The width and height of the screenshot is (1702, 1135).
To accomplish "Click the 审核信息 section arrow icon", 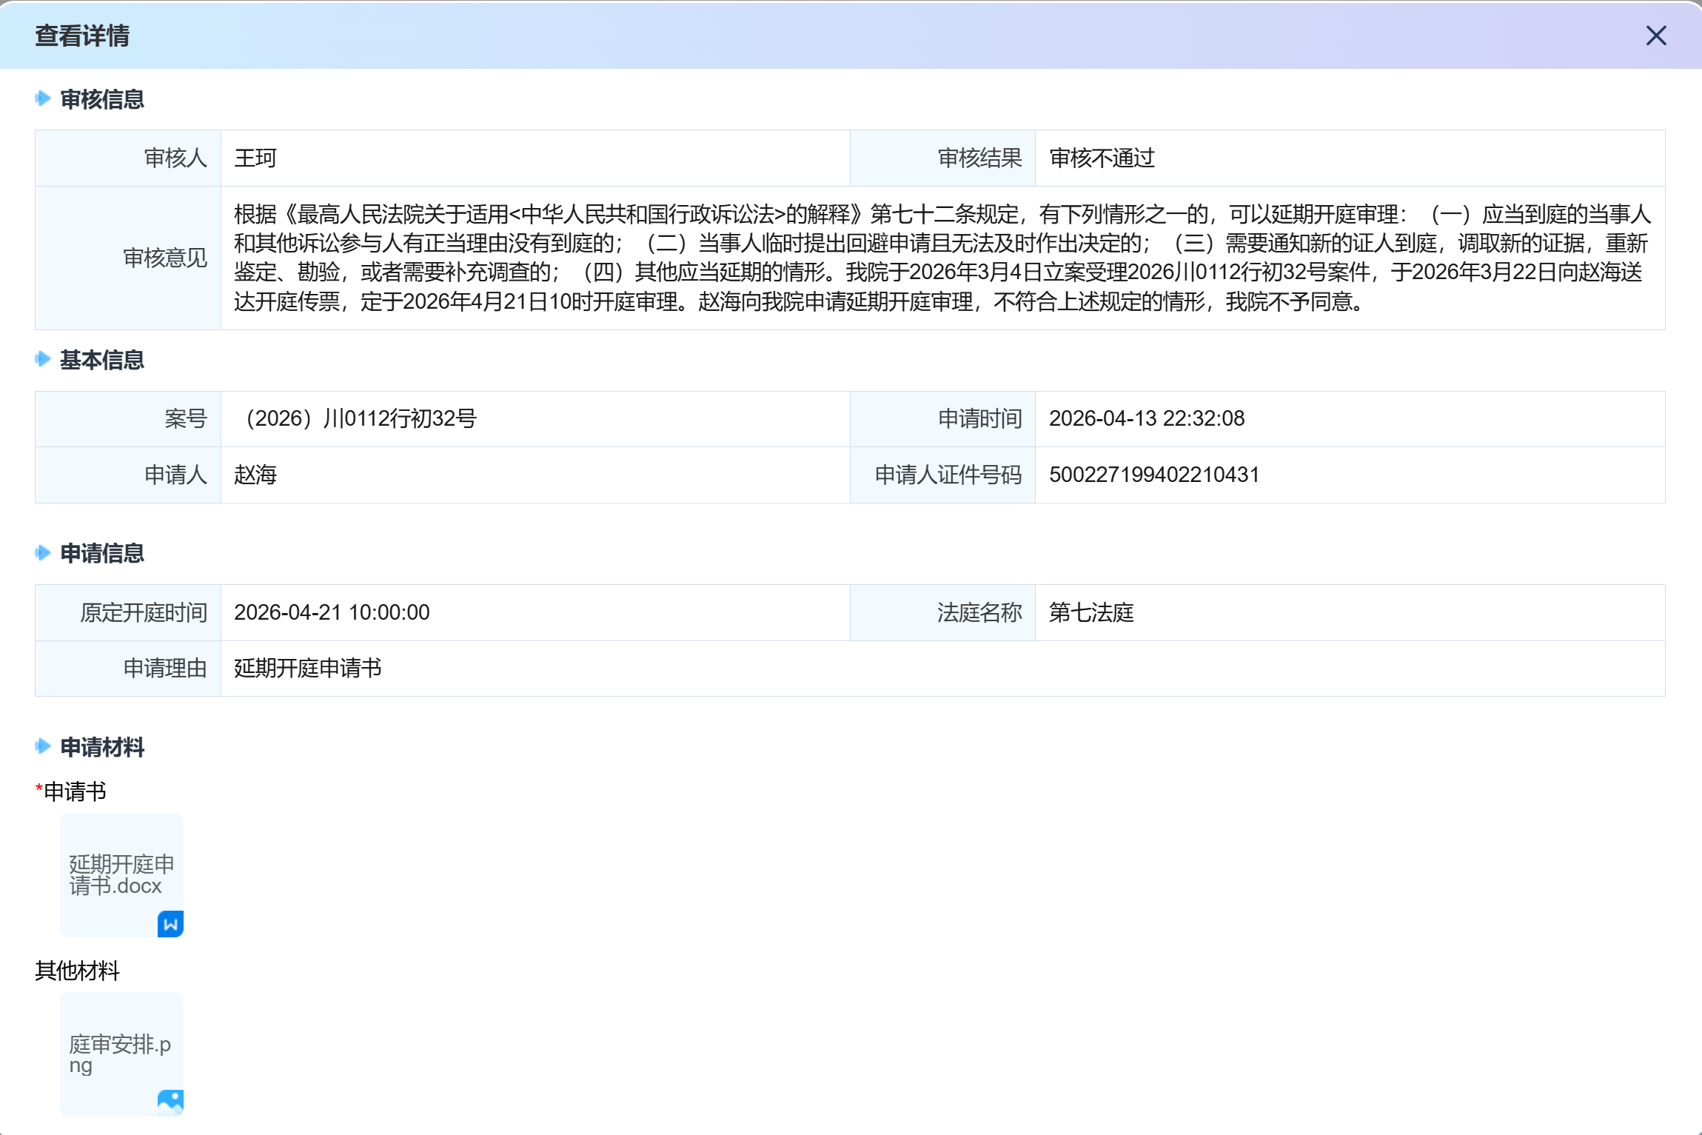I will pyautogui.click(x=43, y=98).
